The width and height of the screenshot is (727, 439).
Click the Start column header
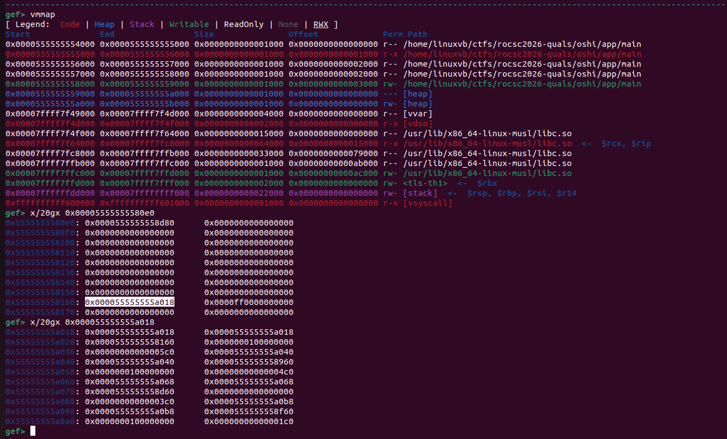(x=17, y=34)
